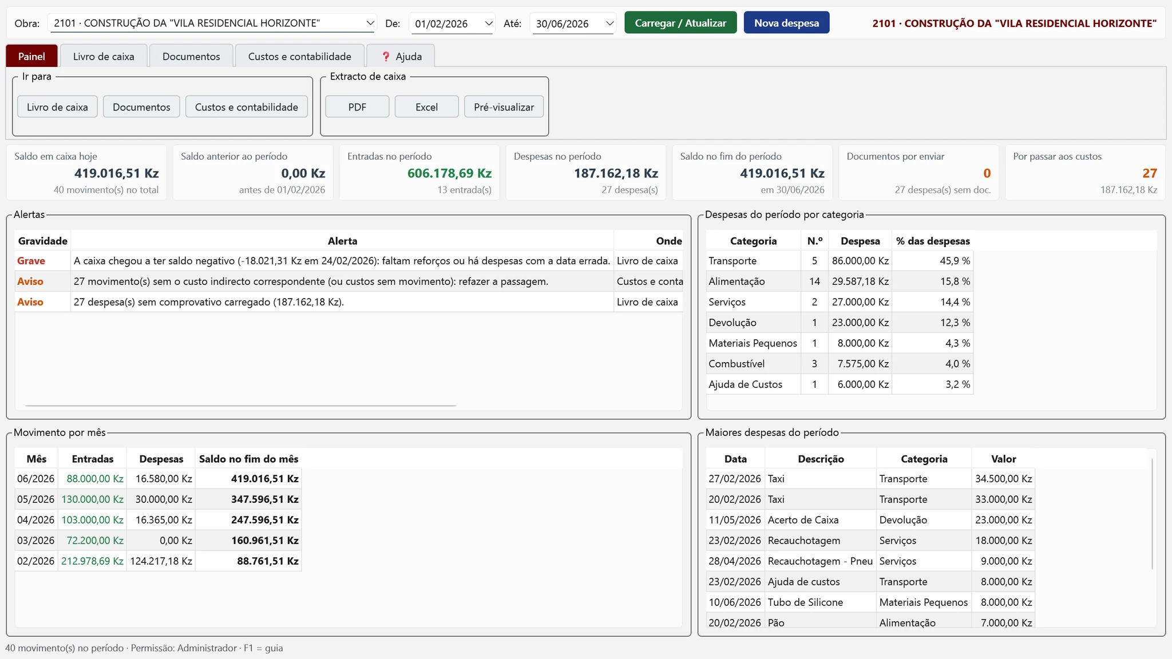The height and width of the screenshot is (659, 1172).
Task: Sort by the Categoria header in the category expenses table
Action: click(x=753, y=241)
